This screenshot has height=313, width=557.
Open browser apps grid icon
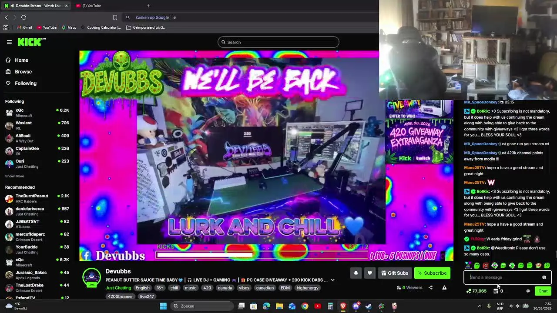(6, 27)
